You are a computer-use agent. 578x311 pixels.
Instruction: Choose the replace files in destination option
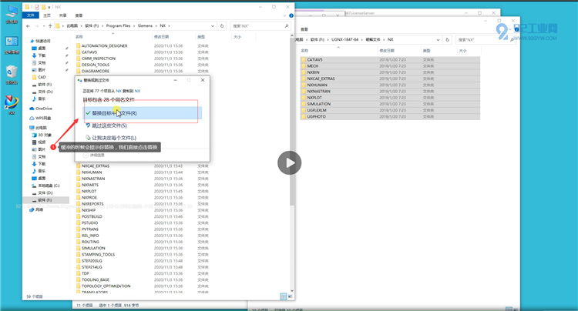143,113
